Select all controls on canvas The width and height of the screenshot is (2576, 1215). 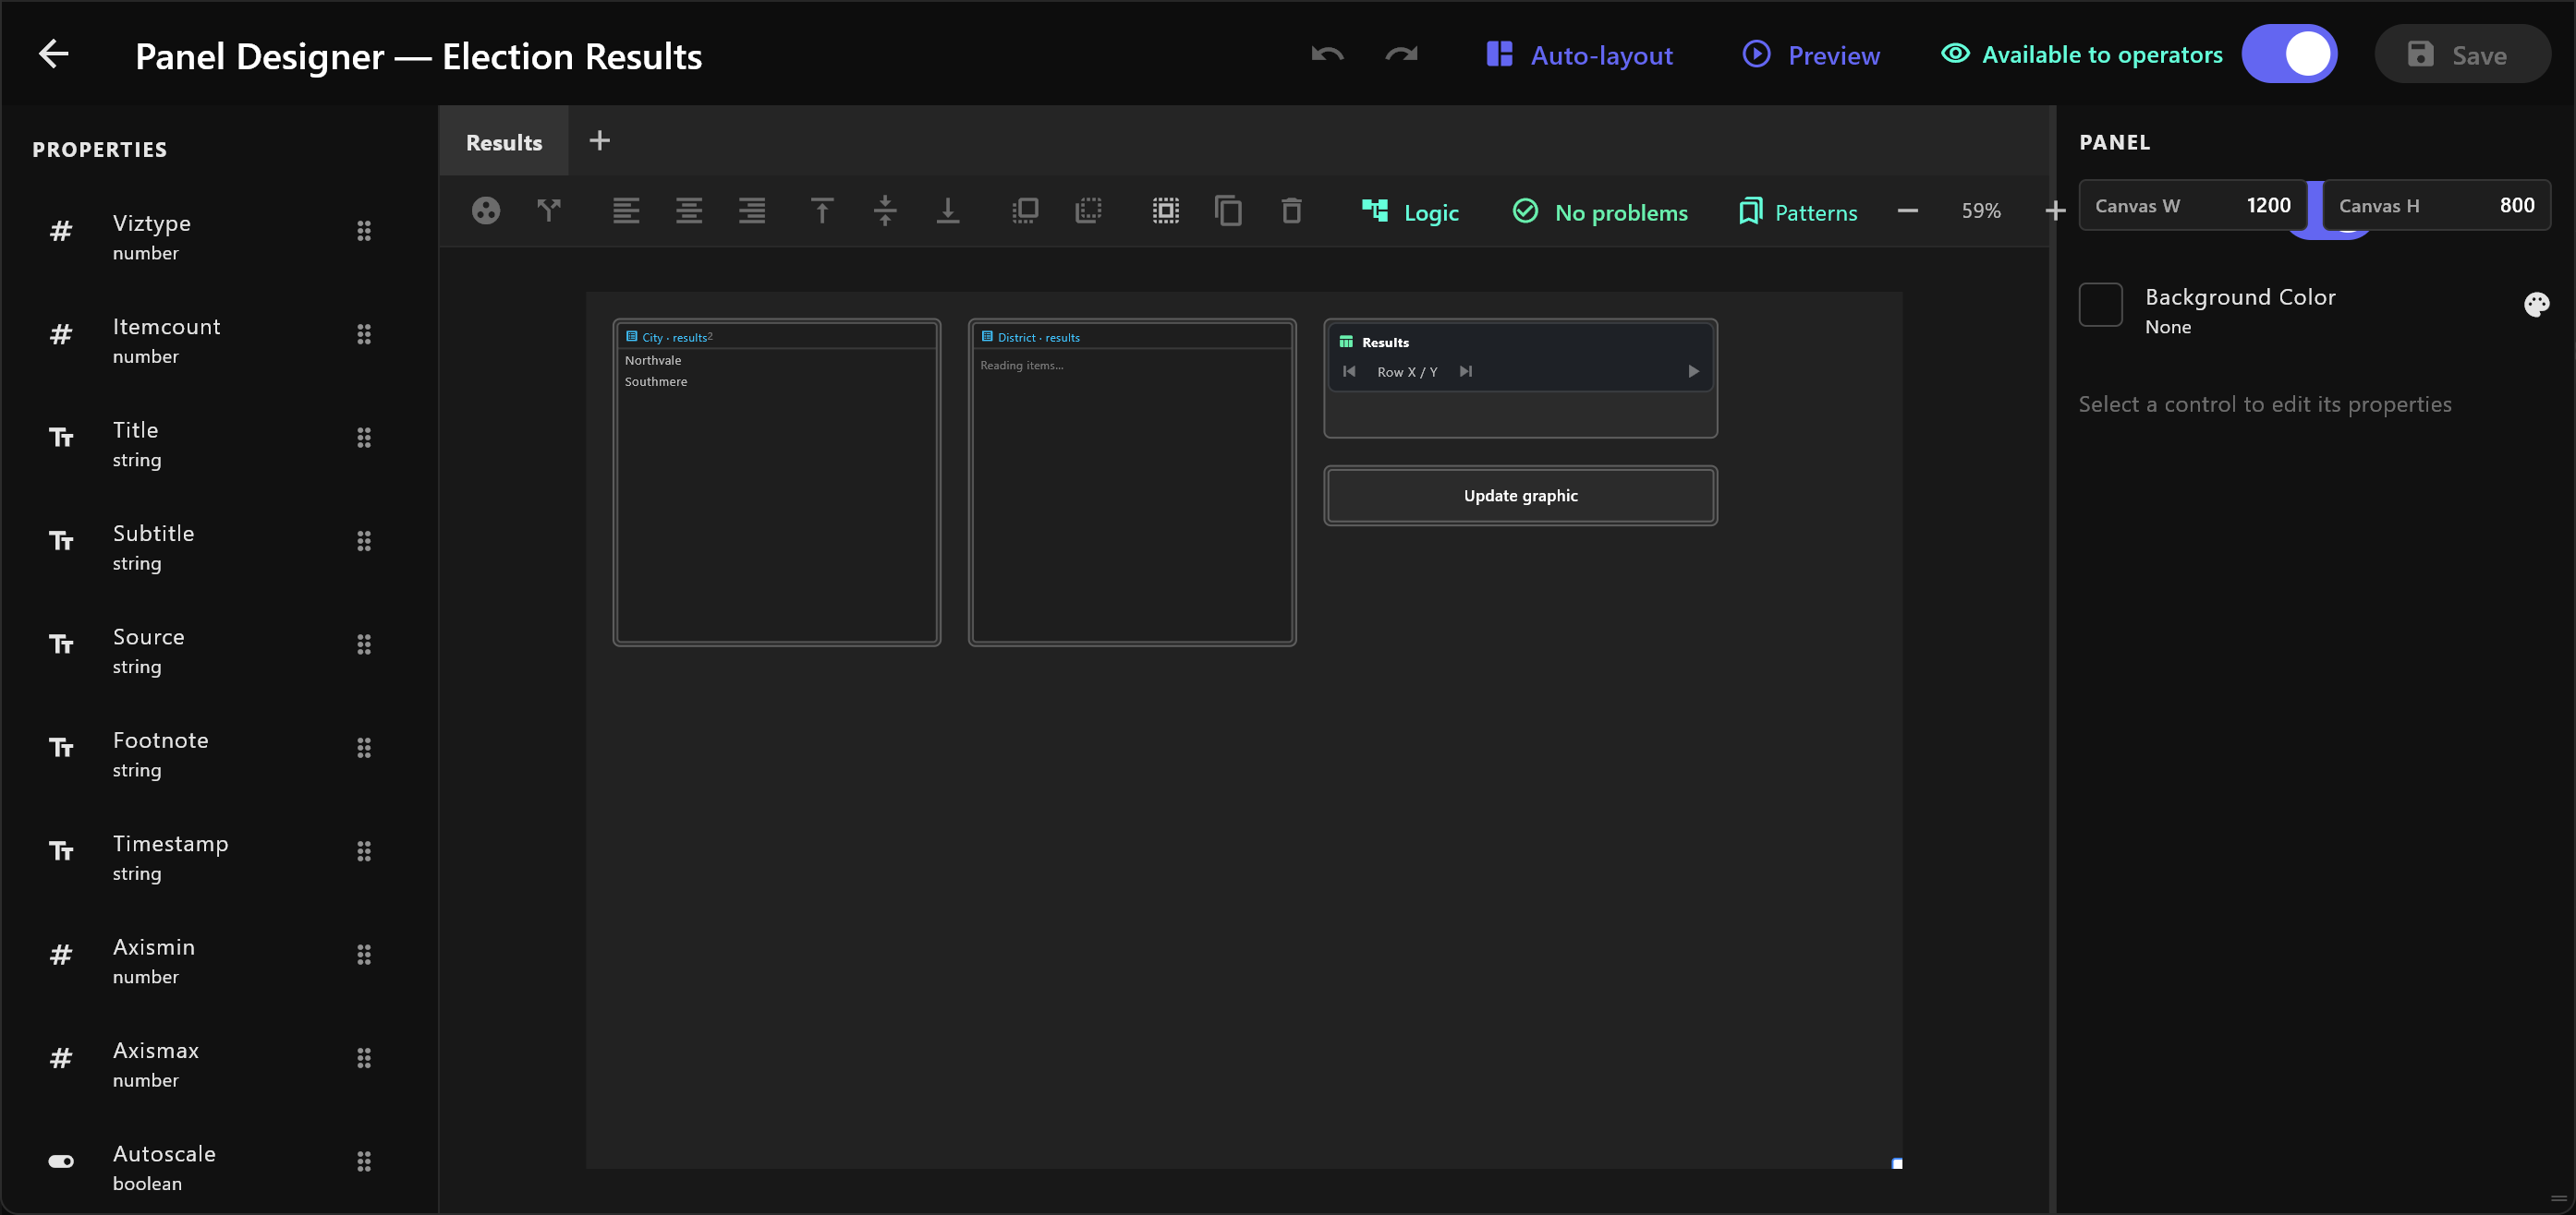coord(1166,211)
